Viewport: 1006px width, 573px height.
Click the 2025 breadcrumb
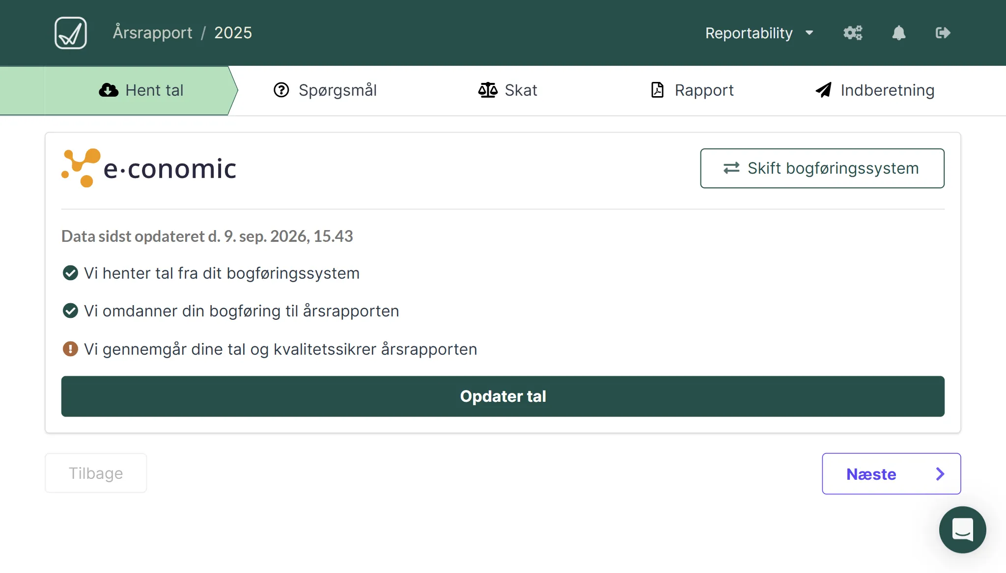click(233, 33)
